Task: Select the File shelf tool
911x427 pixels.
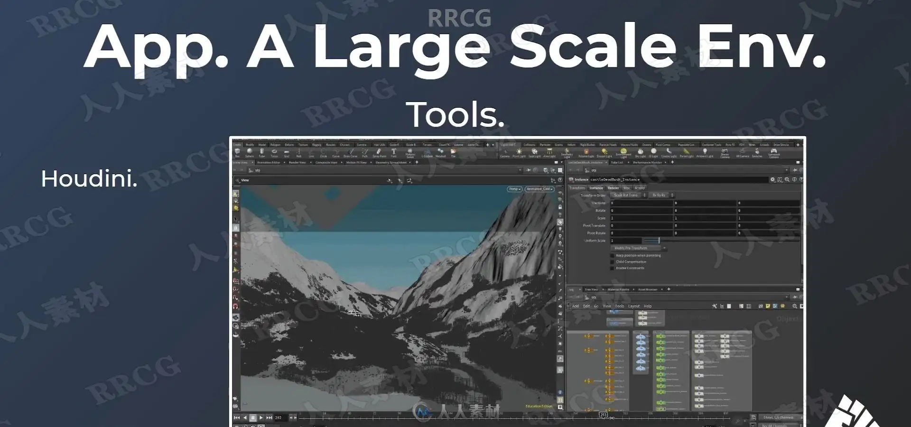Action: point(453,153)
